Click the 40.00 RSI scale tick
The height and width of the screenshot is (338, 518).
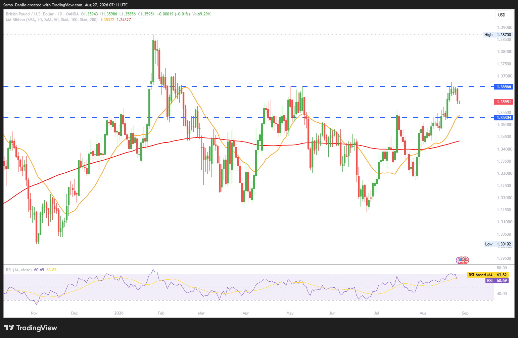click(502, 294)
